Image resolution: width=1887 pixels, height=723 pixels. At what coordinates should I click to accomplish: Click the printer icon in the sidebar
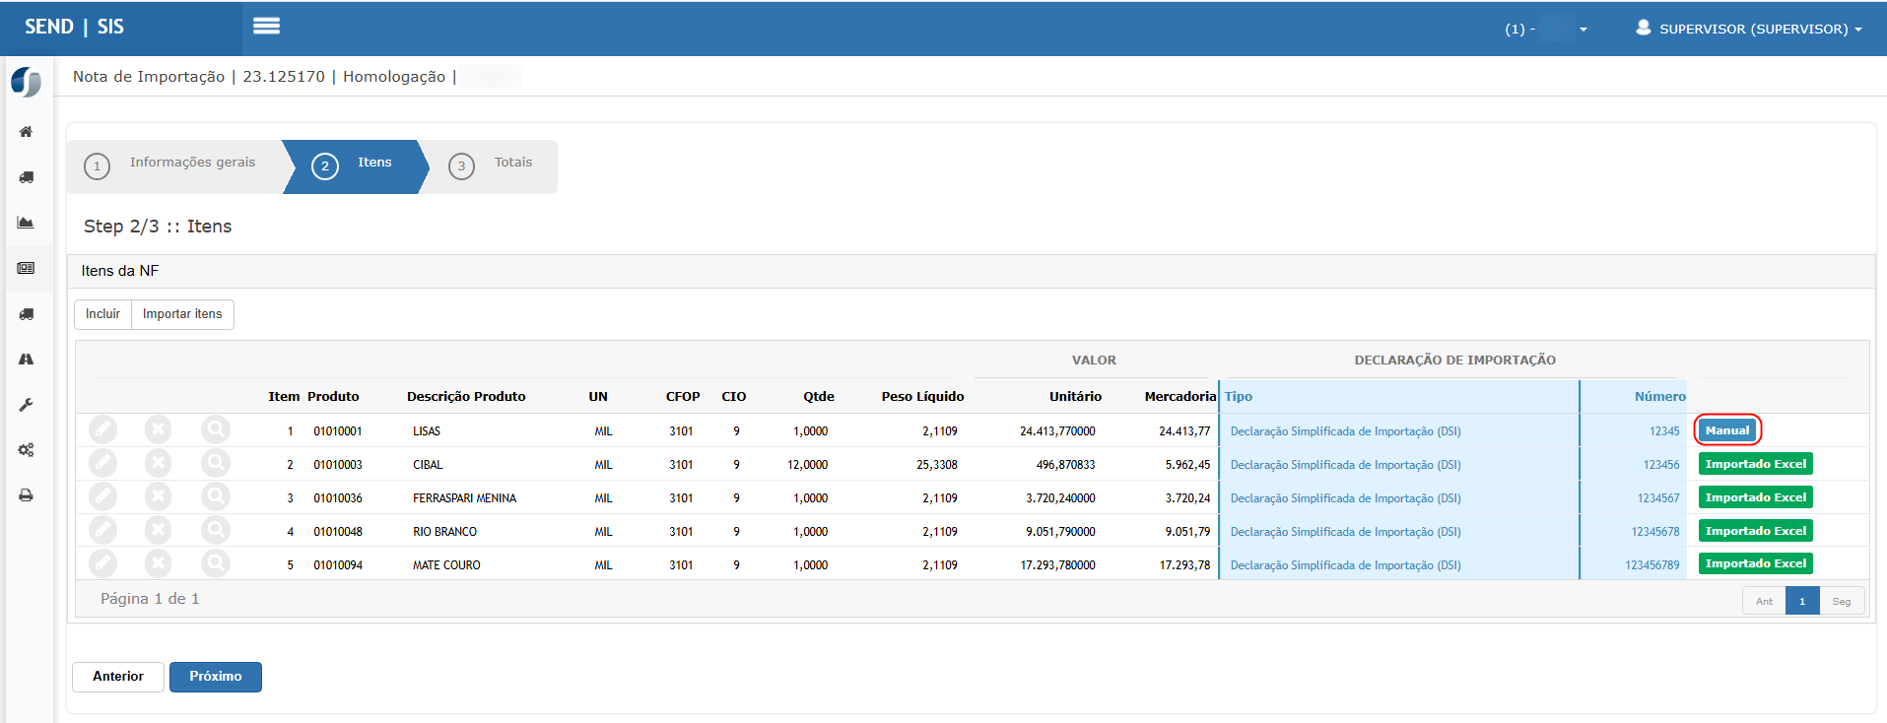pos(27,495)
